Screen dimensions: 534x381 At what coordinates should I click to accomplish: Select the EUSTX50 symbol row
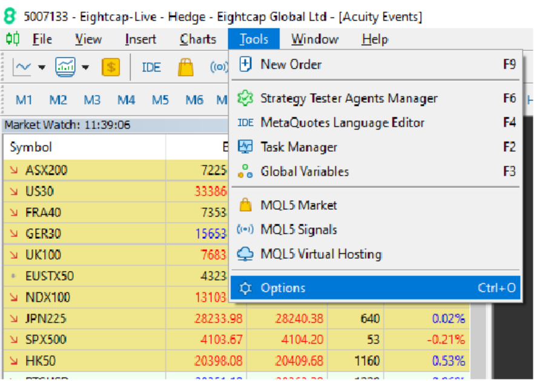tap(116, 276)
